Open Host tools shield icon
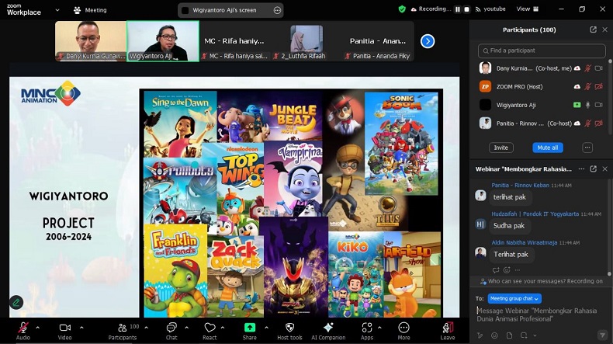This screenshot has width=613, height=344. point(289,328)
